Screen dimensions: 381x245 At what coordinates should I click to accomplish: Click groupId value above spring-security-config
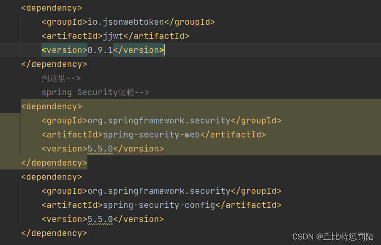click(159, 191)
